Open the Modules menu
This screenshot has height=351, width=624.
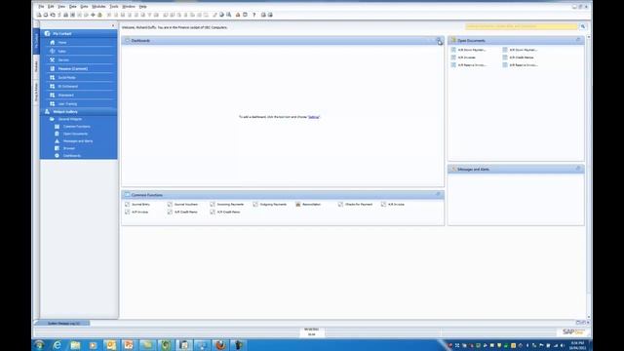point(98,7)
